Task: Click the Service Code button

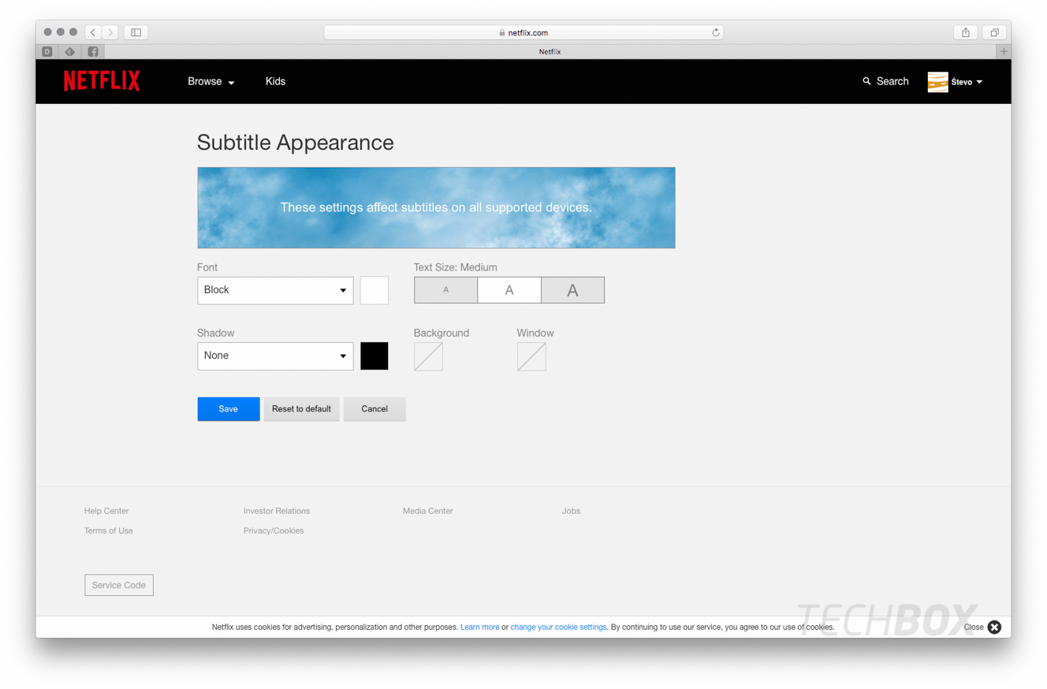Action: click(119, 585)
